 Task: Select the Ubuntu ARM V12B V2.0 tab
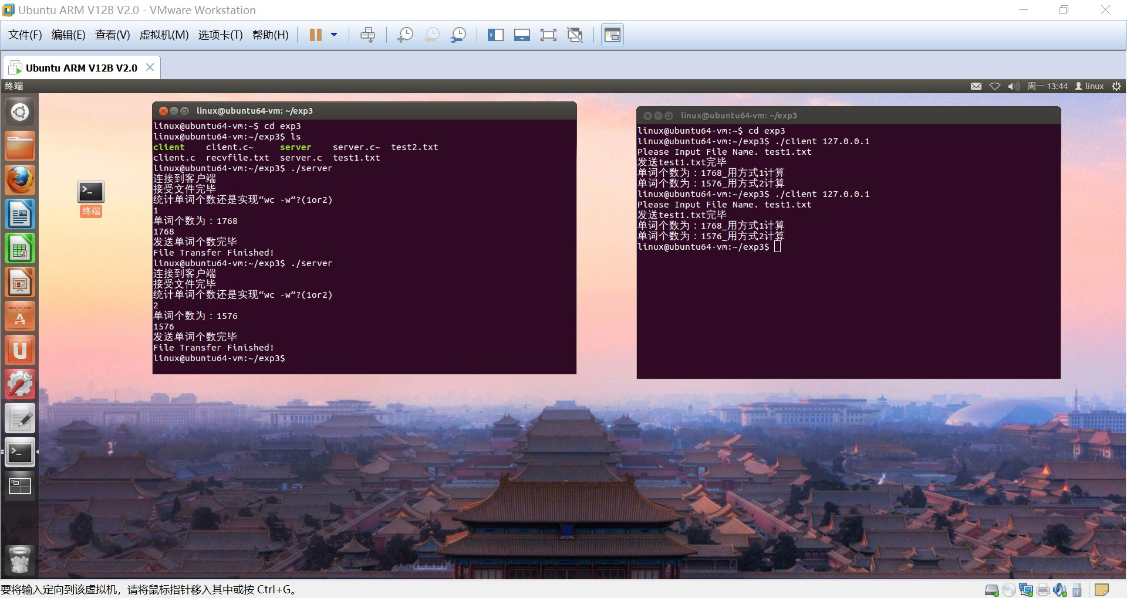coord(81,68)
